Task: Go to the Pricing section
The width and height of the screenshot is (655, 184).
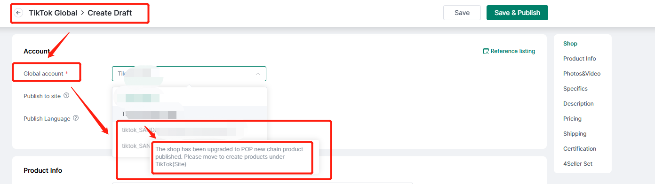Action: pos(573,119)
